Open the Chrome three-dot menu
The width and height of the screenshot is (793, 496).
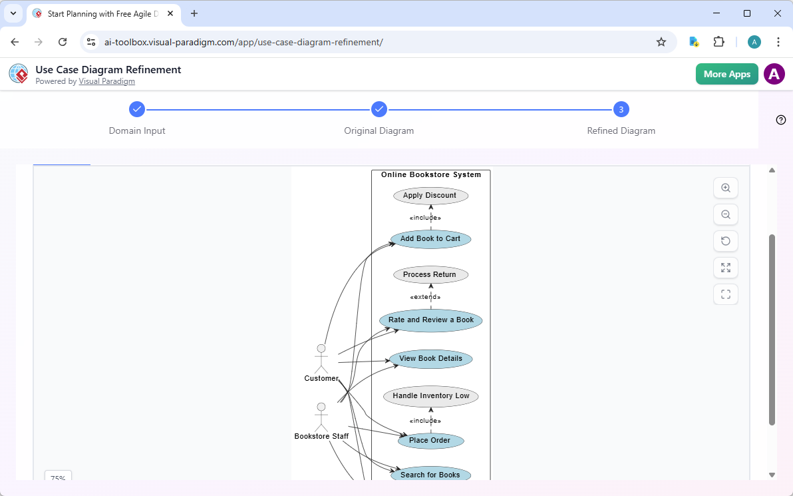tap(778, 41)
